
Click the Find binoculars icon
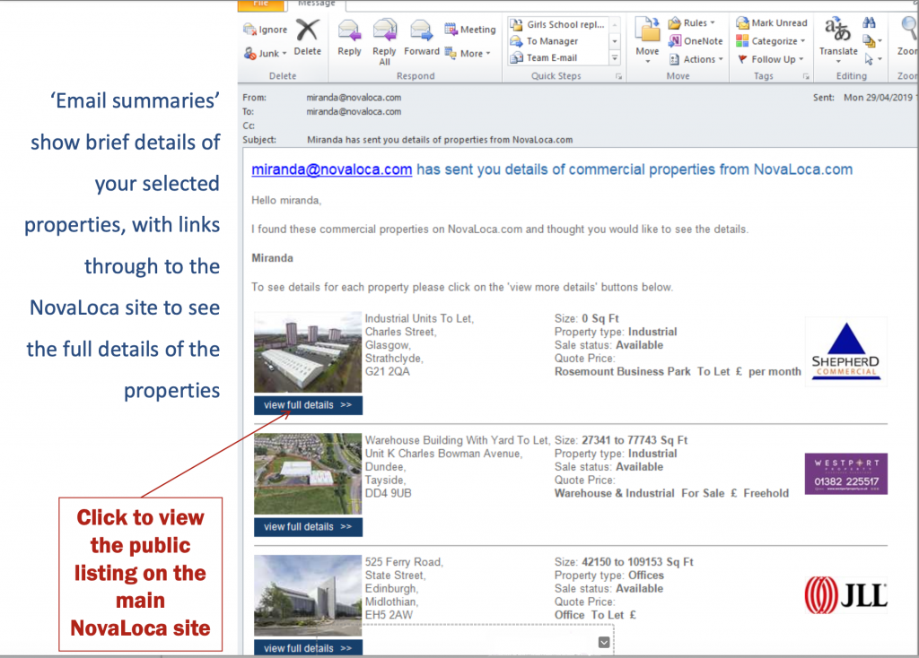(869, 22)
